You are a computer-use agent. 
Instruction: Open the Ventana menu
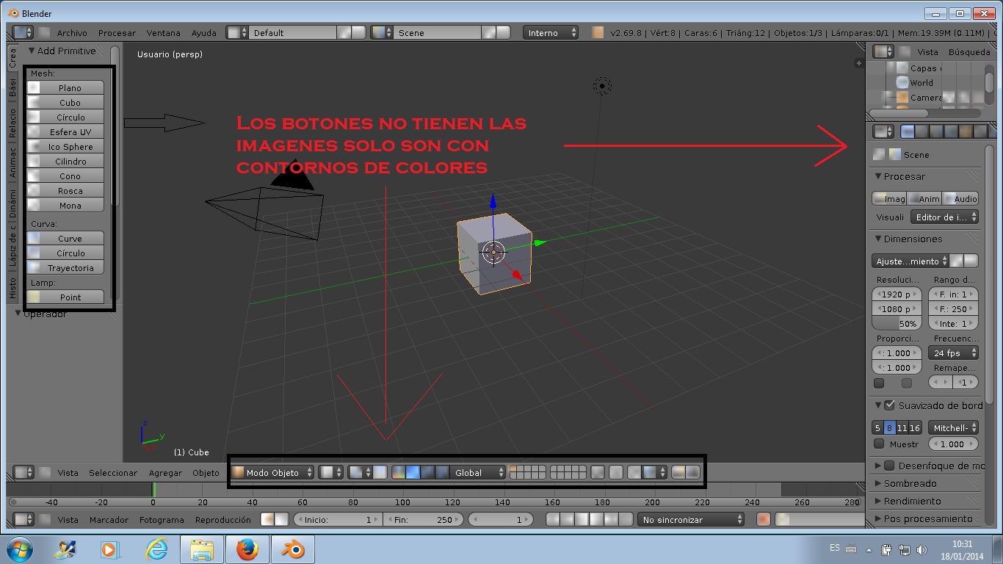(163, 33)
